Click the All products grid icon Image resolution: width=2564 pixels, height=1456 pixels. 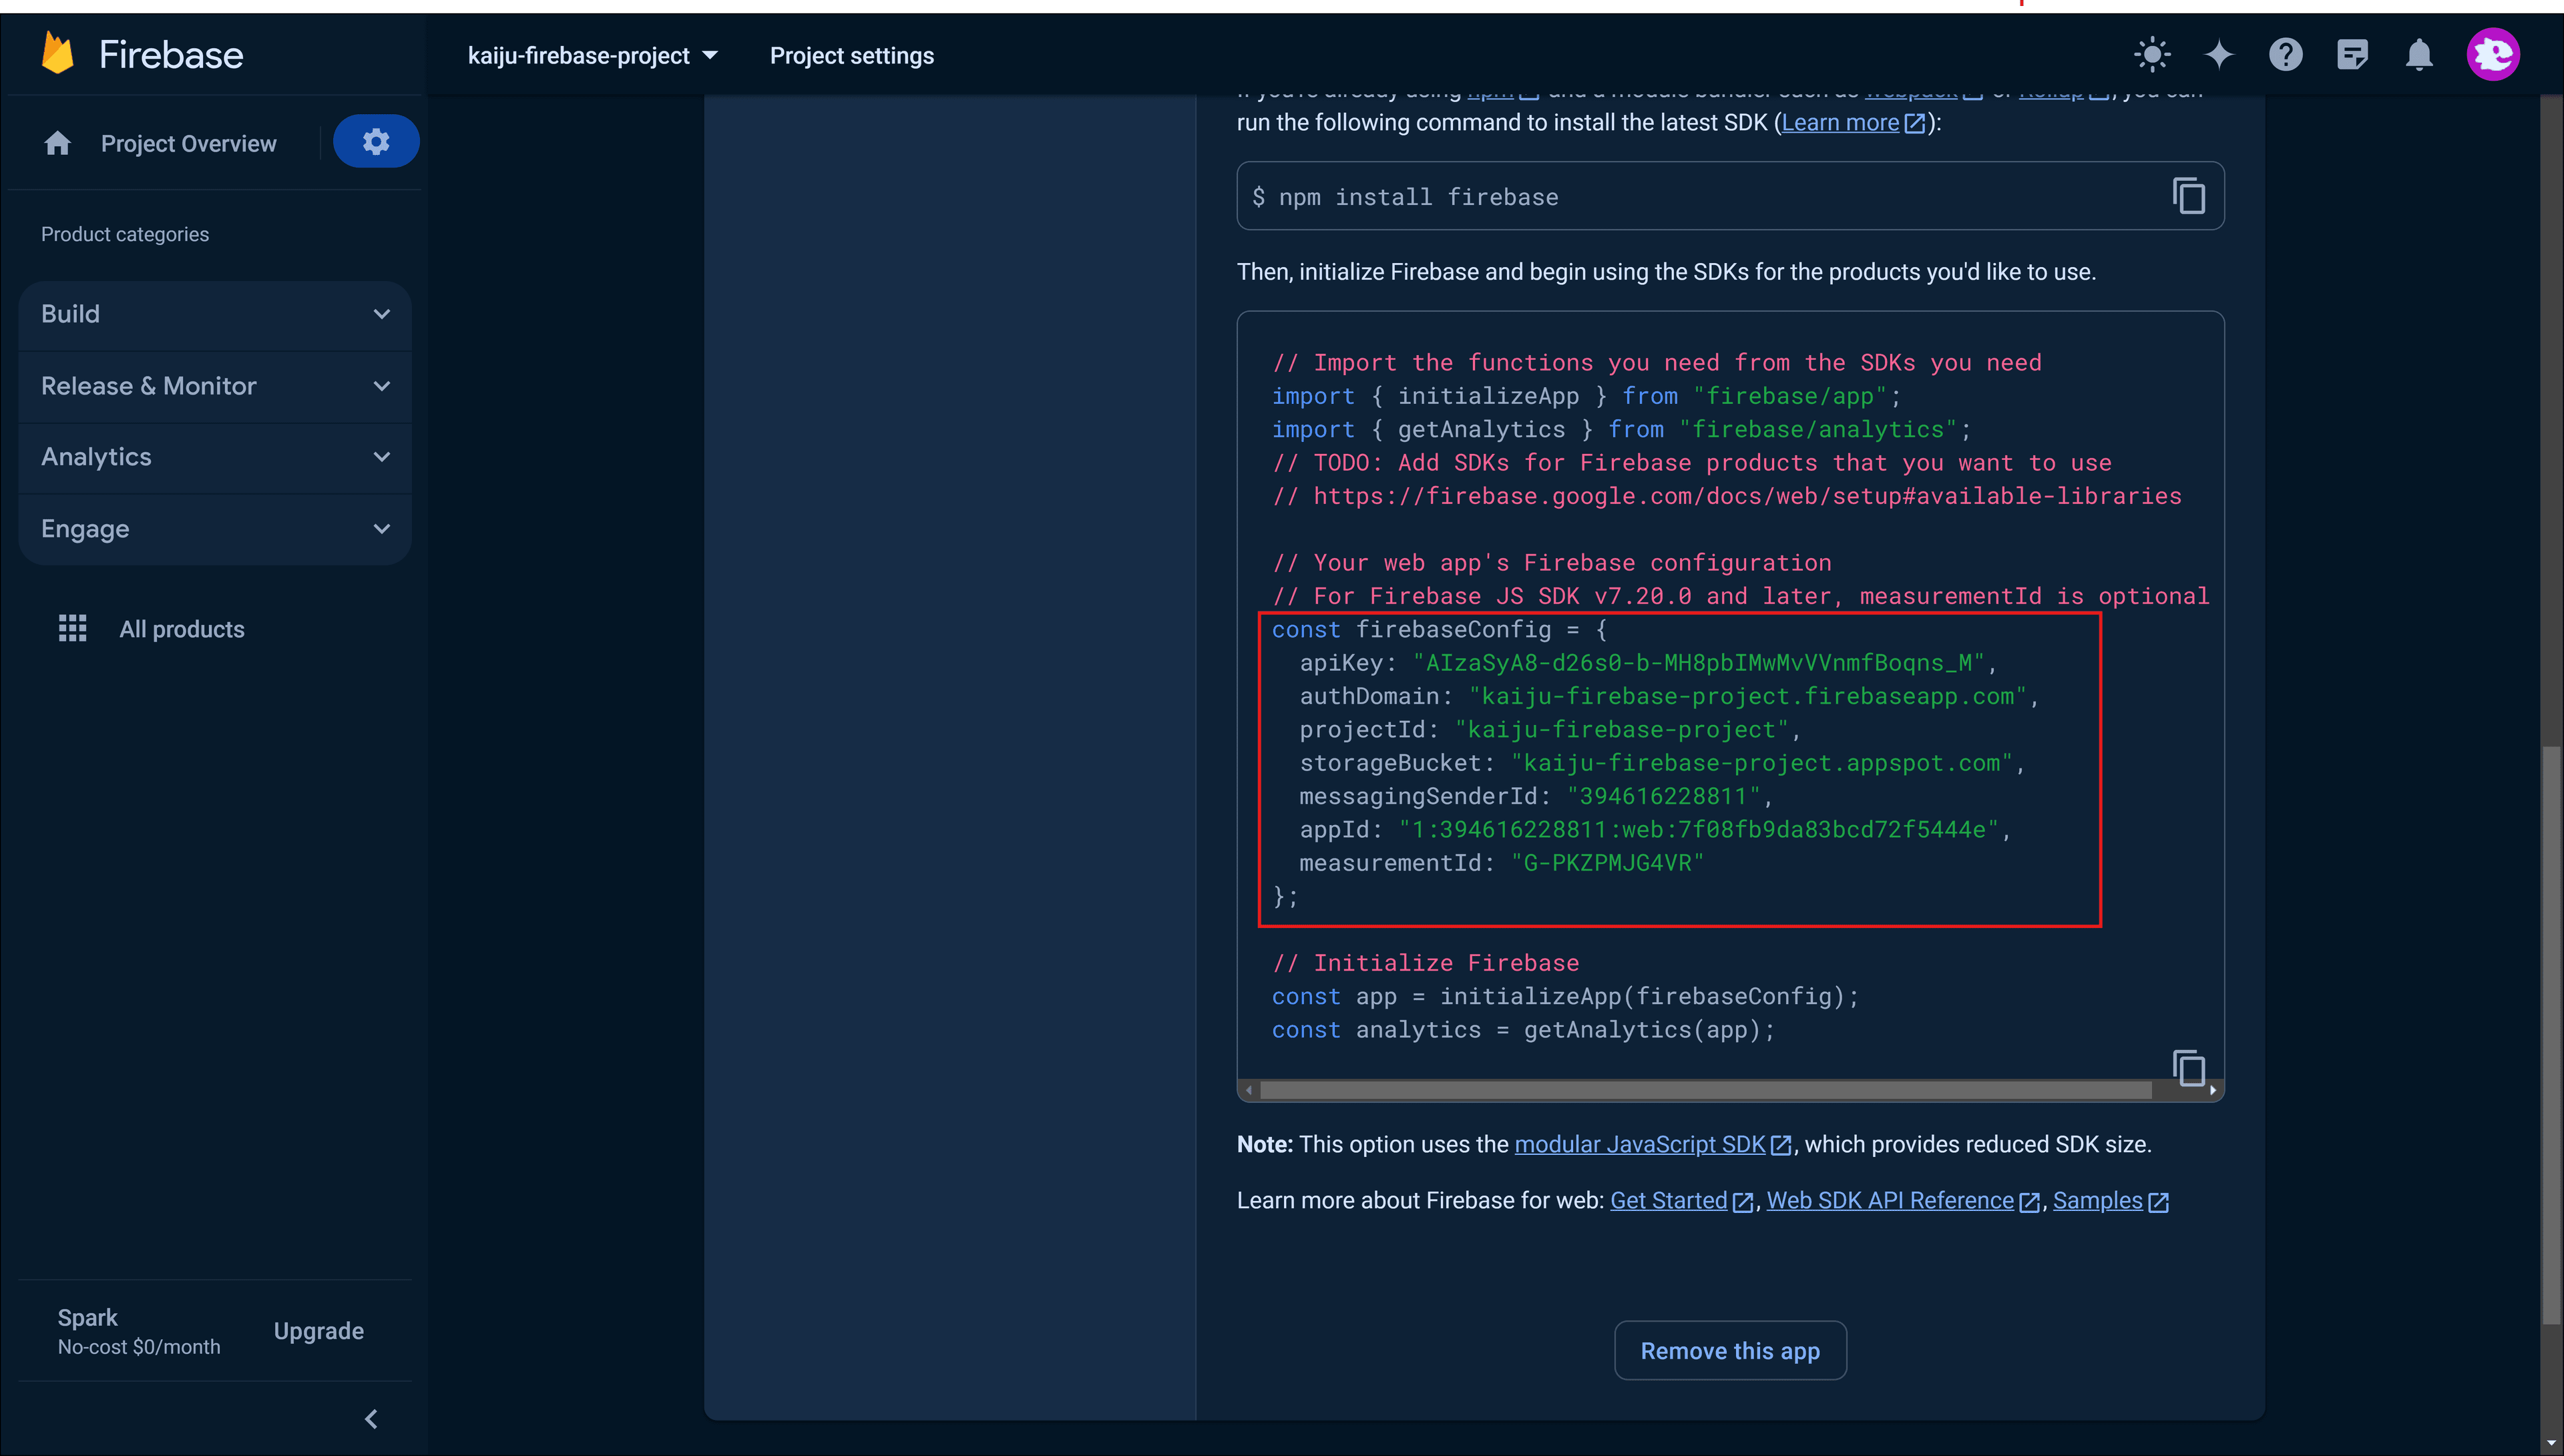pyautogui.click(x=72, y=629)
